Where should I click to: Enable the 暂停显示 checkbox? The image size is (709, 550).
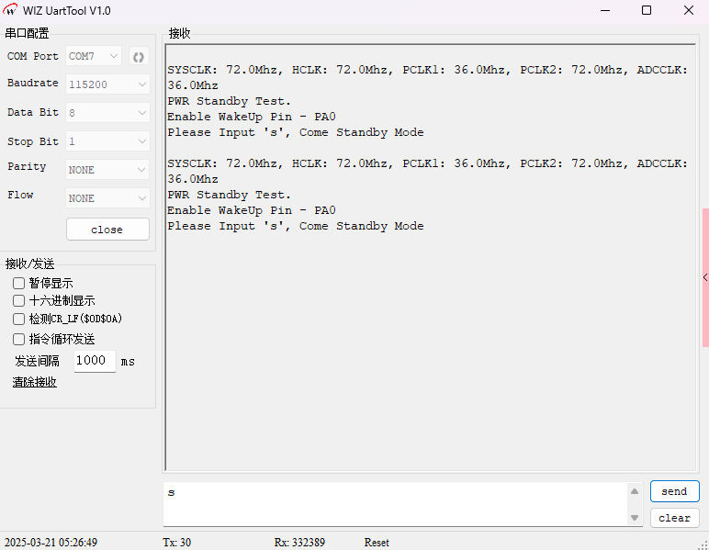(x=18, y=284)
